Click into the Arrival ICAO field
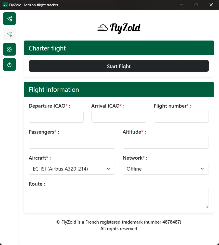Image resolution: width=219 pixels, height=245 pixels. point(119,117)
